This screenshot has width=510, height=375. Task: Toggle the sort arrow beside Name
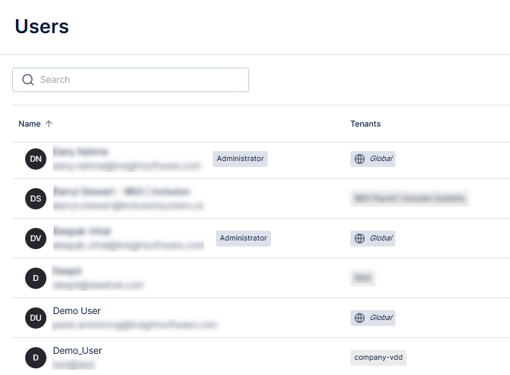point(49,124)
